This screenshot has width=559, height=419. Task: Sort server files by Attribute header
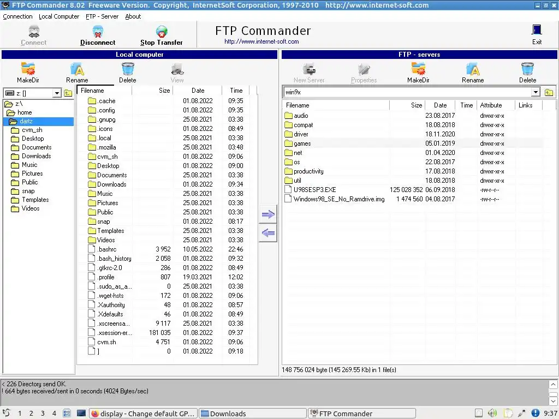pos(496,105)
